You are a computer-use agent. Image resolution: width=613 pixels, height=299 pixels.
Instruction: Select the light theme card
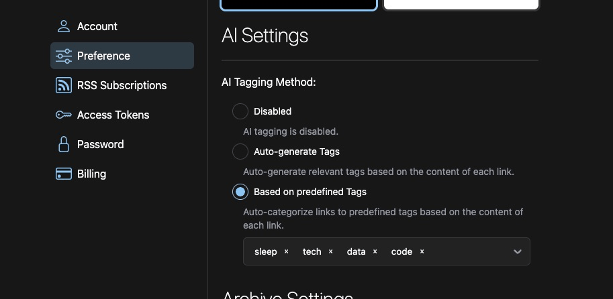click(461, 4)
